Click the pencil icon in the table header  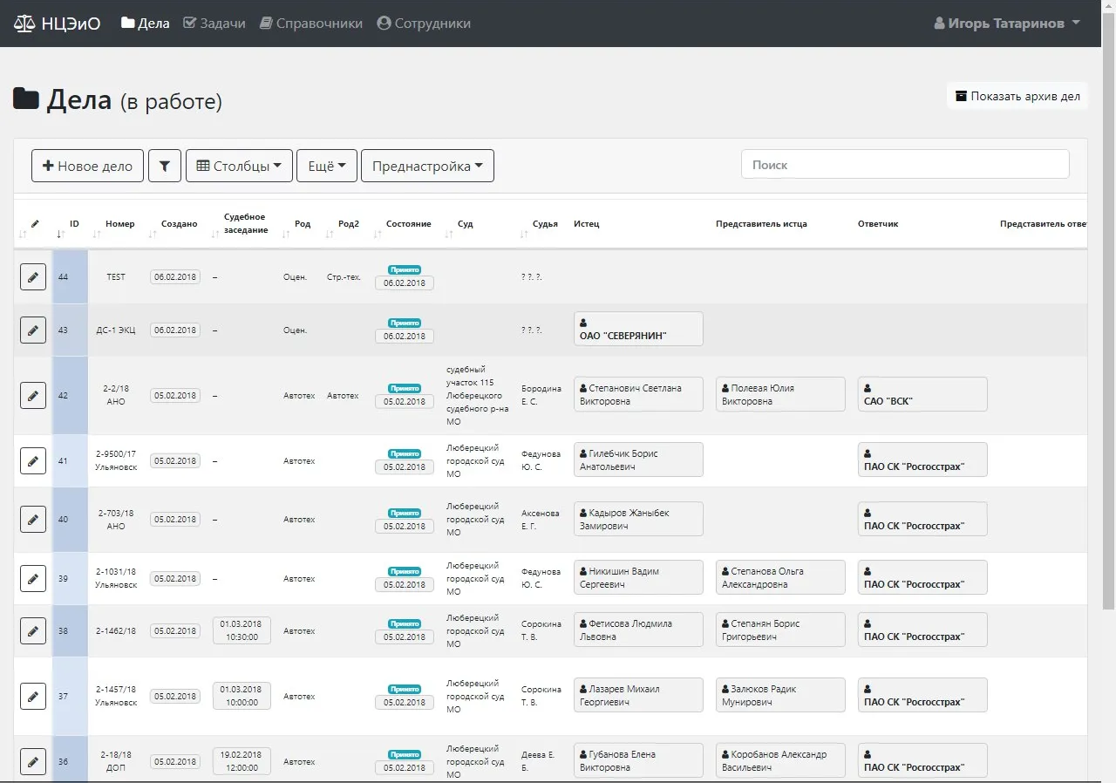[x=33, y=224]
